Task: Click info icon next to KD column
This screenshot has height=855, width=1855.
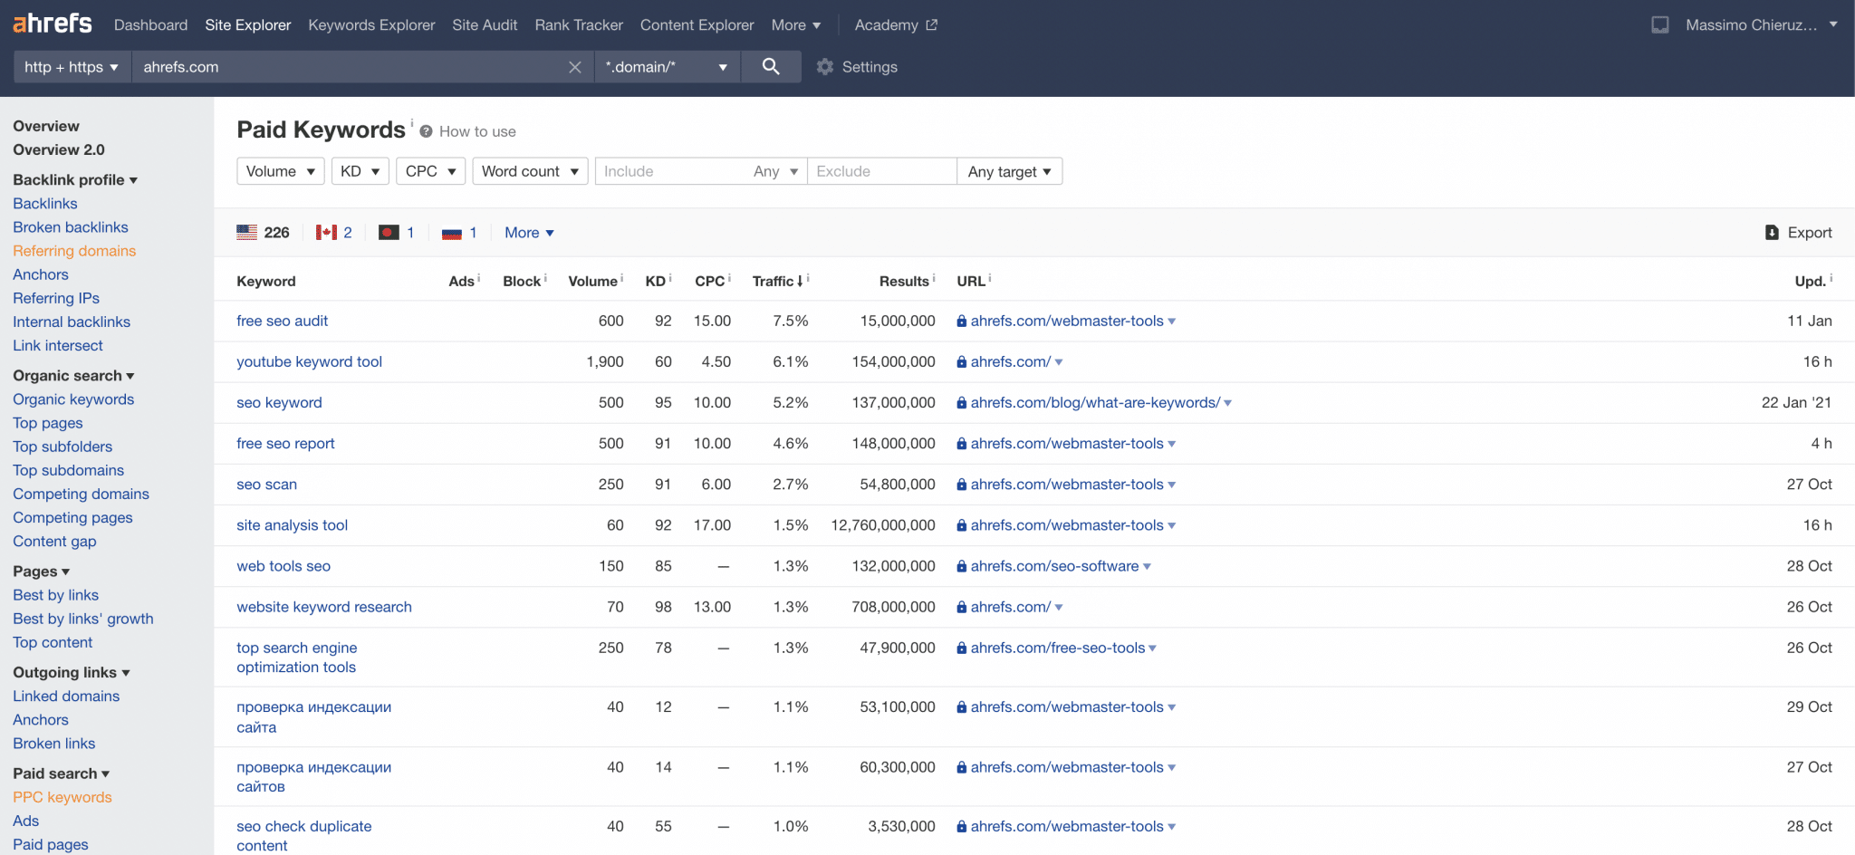Action: coord(670,278)
